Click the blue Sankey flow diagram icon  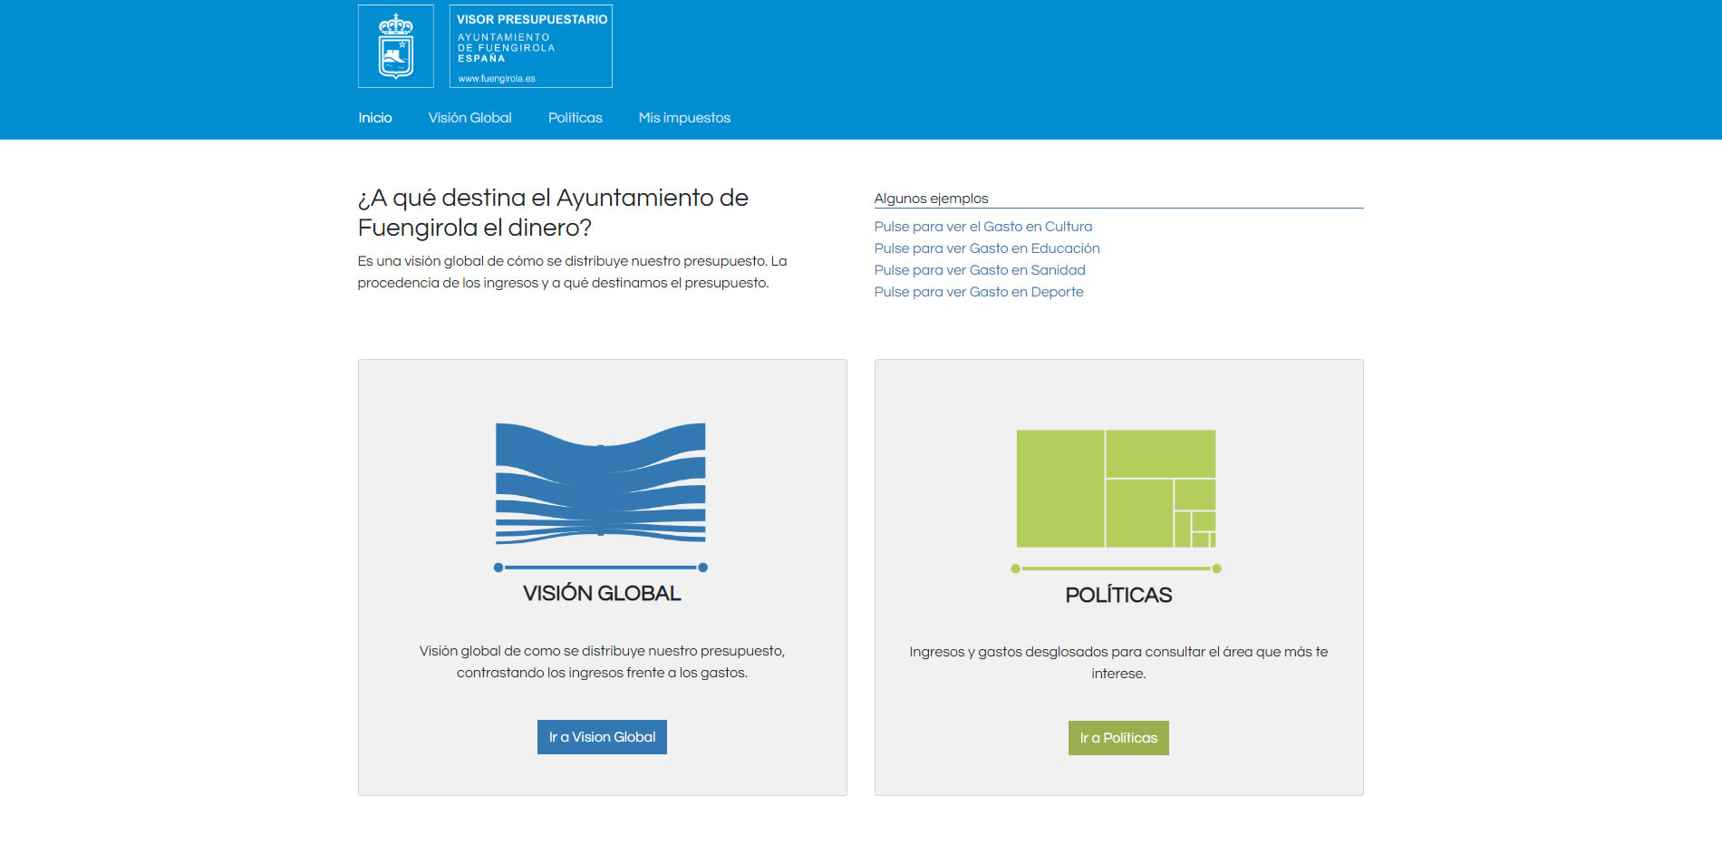600,482
